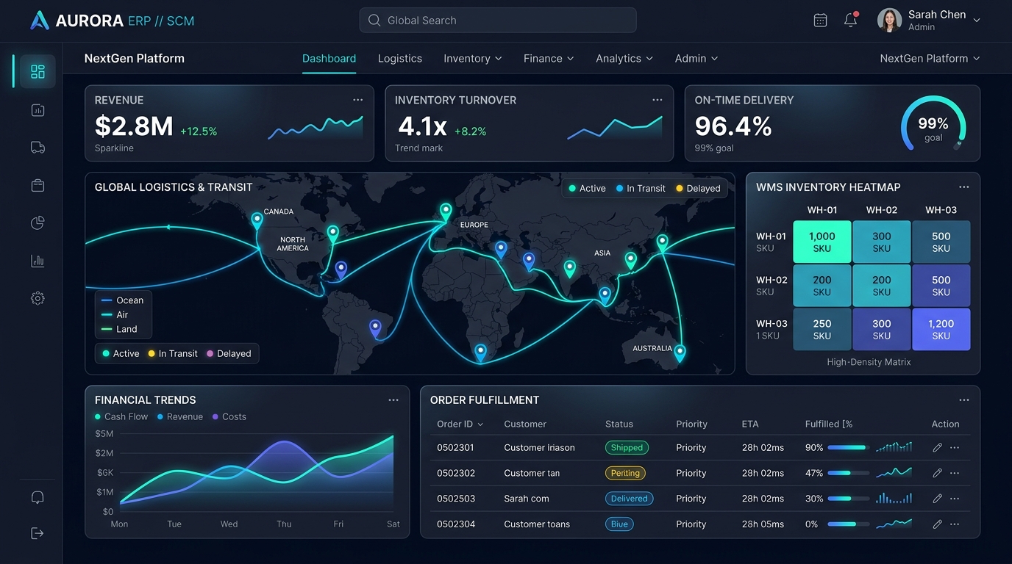Expand Sarah Chen user menu chevron

click(977, 21)
